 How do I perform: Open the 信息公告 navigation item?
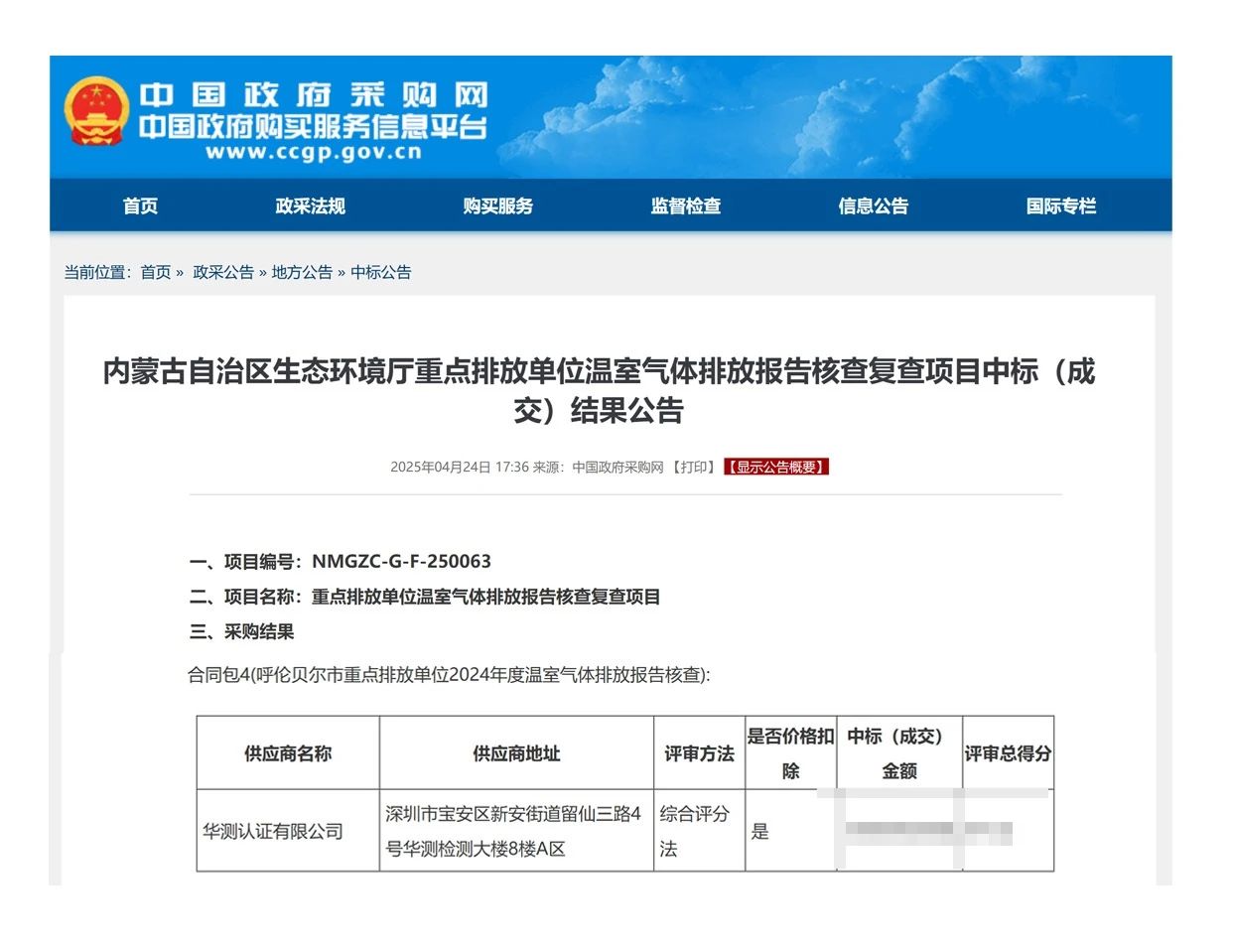point(873,206)
